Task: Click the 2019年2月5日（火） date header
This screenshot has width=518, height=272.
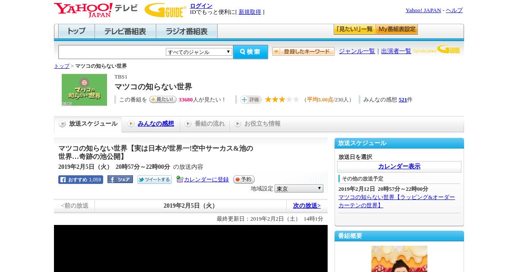Action: [190, 206]
